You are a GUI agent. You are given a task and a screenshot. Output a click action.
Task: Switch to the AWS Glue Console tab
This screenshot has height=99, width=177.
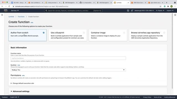click(138, 2)
